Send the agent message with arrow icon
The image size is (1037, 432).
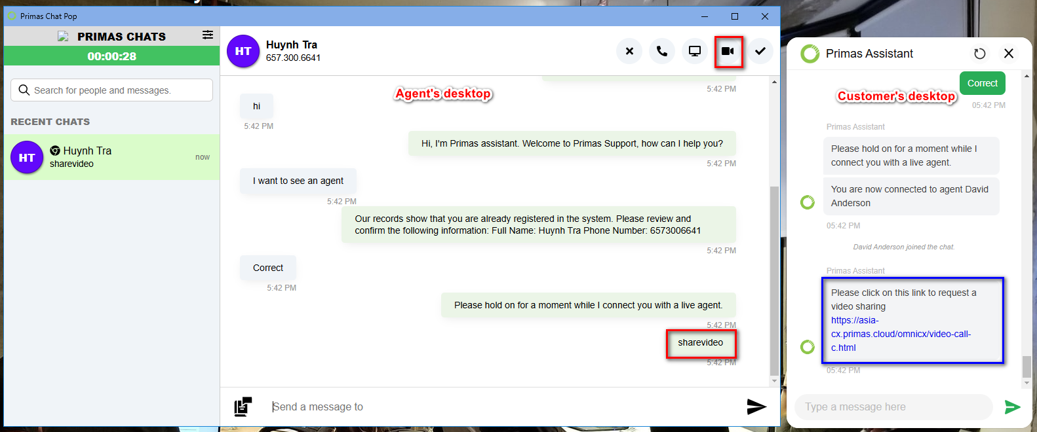click(756, 406)
